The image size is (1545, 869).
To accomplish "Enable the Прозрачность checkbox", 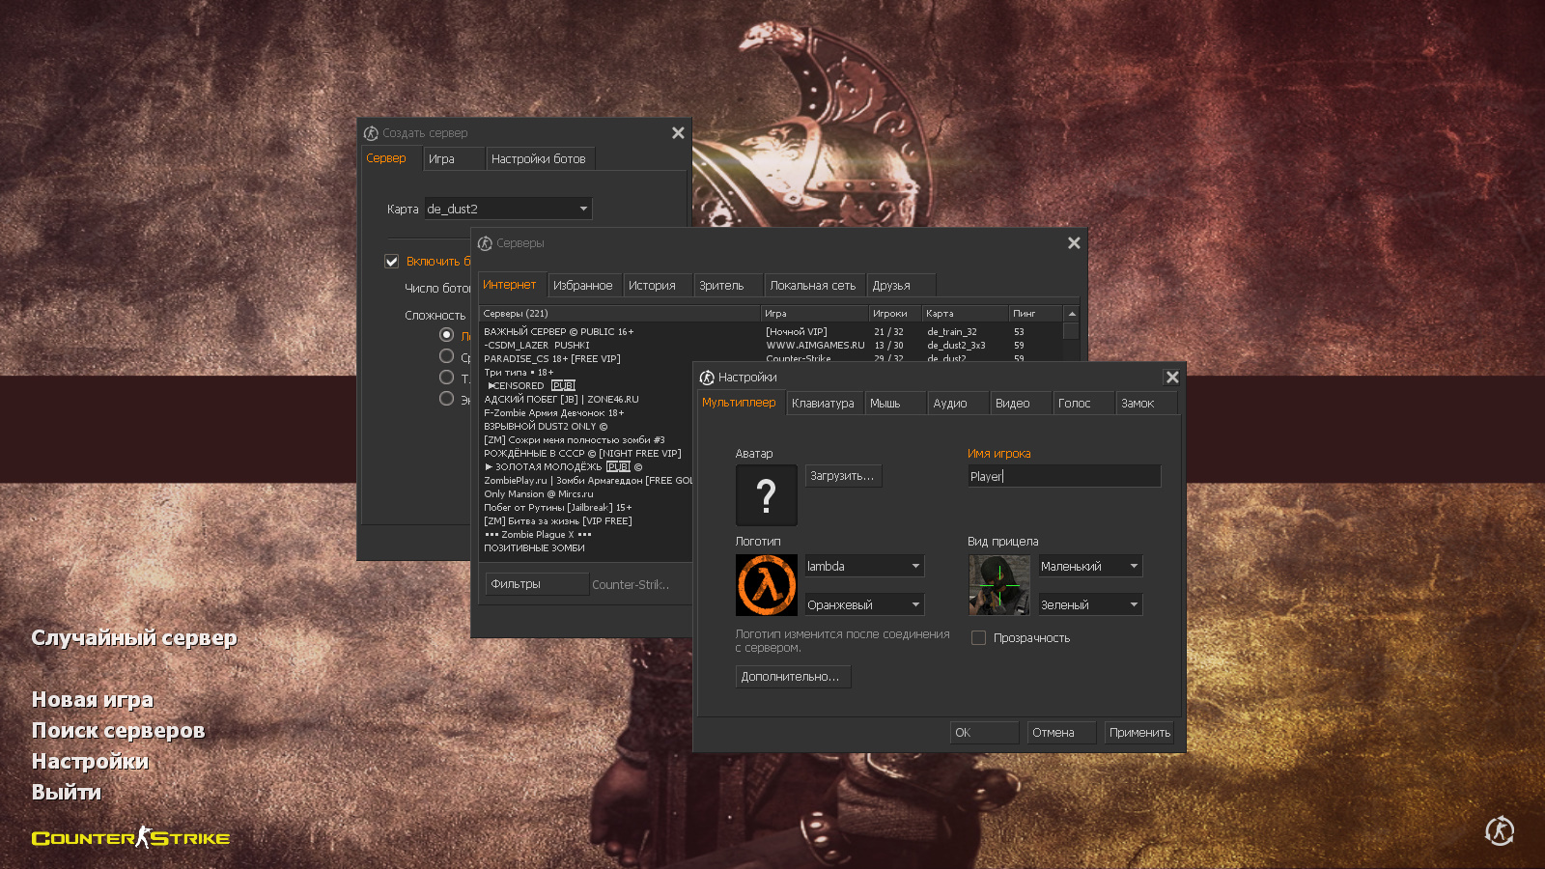I will [978, 638].
